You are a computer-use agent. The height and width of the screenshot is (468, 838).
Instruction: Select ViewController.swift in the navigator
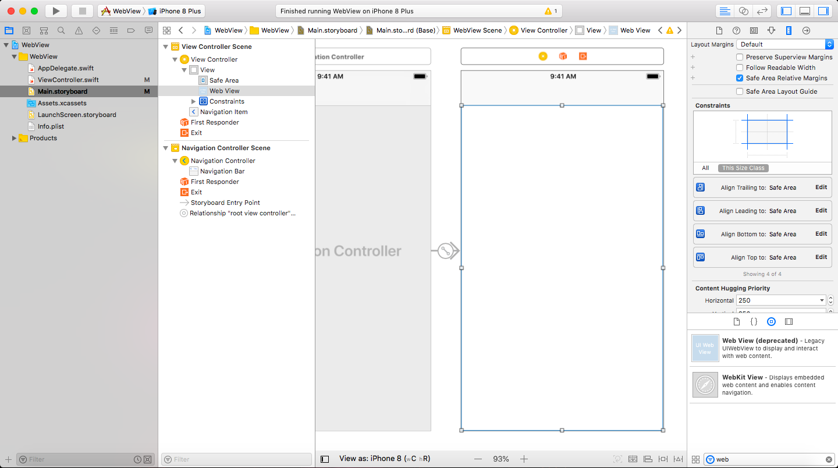[68, 80]
